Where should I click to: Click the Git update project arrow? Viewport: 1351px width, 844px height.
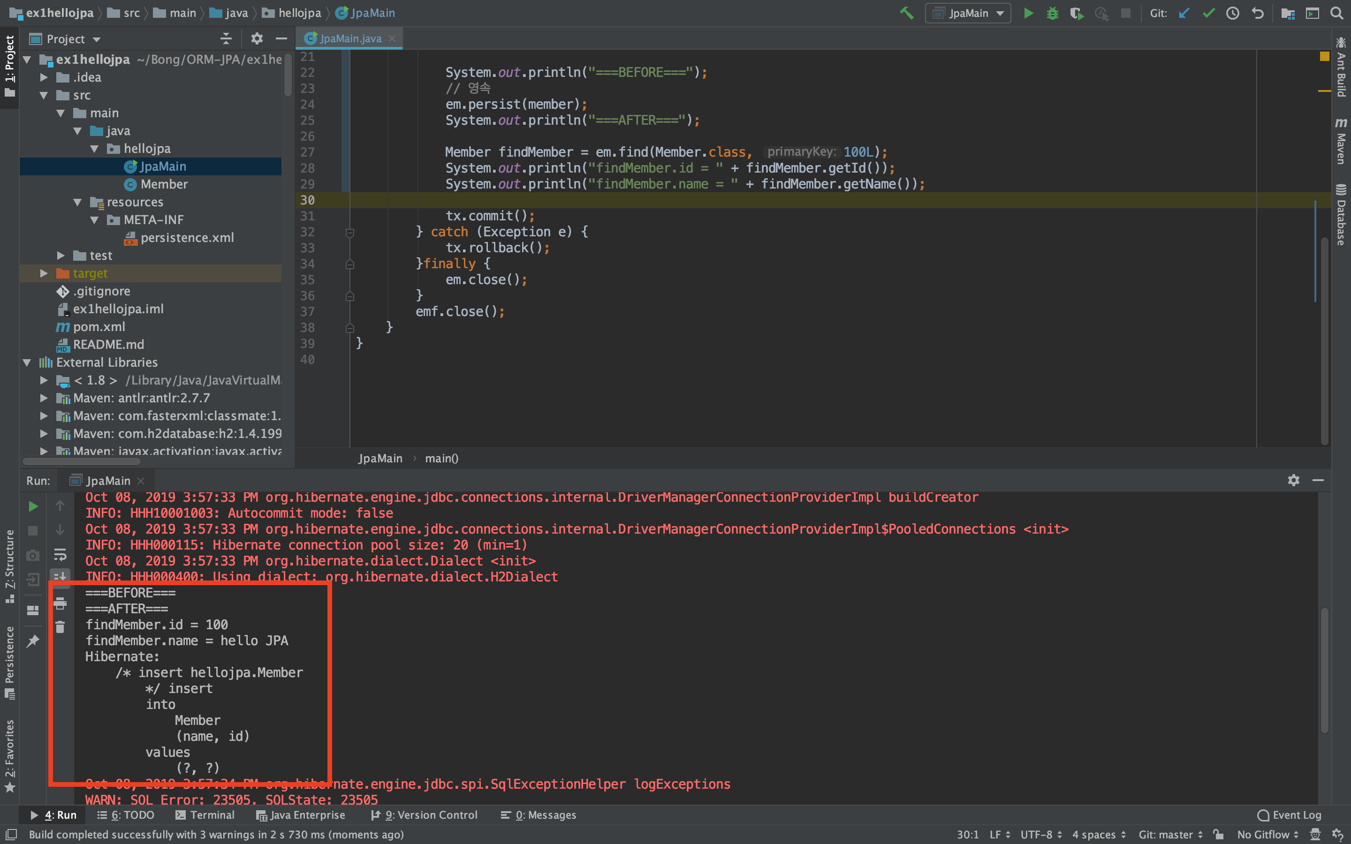tap(1184, 13)
